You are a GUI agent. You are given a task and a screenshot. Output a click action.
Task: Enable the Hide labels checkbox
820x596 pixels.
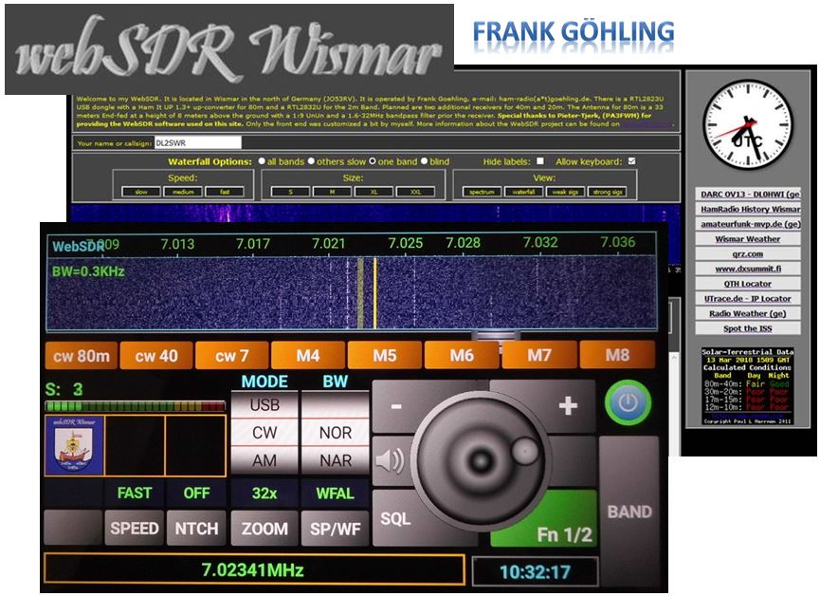(539, 161)
